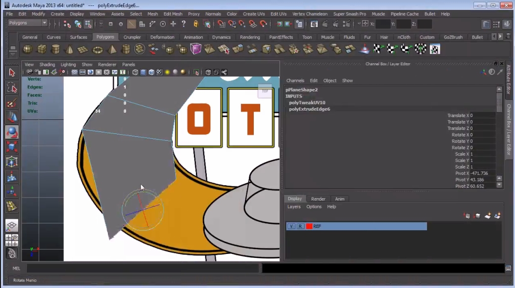Toggle visibility V box of REF layer

[291, 226]
